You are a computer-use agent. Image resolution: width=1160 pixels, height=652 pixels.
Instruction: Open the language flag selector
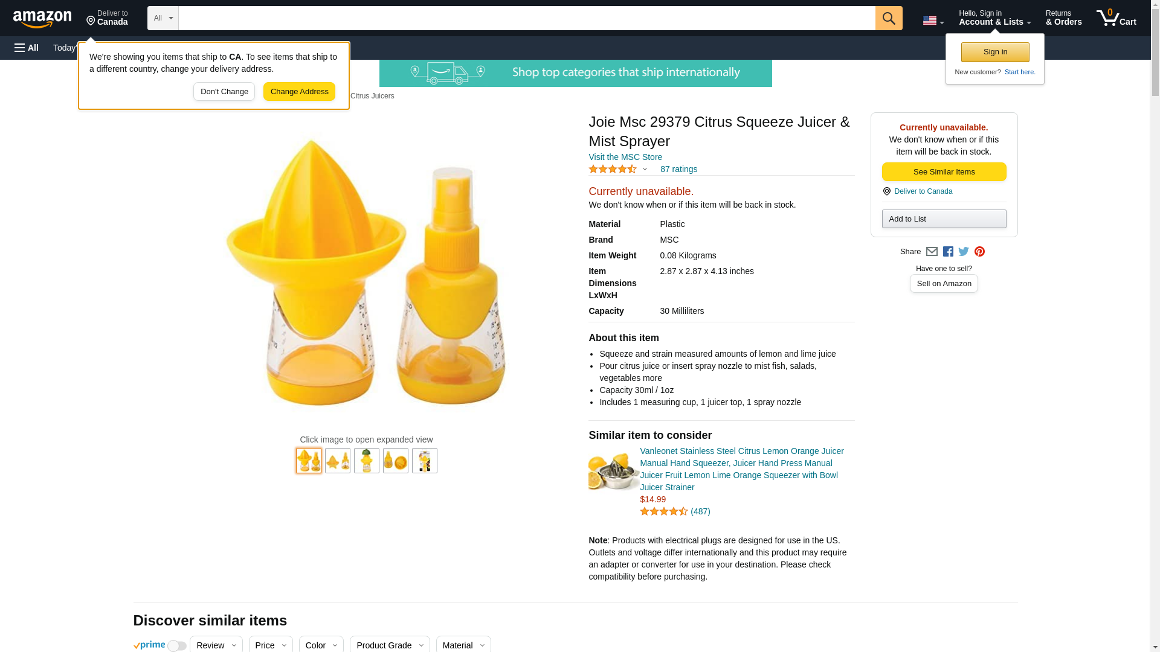click(x=933, y=21)
